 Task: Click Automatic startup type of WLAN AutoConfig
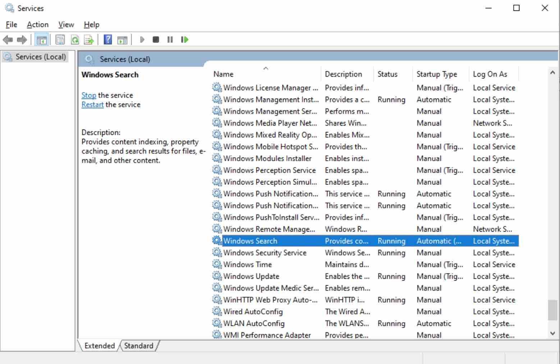[x=434, y=323]
